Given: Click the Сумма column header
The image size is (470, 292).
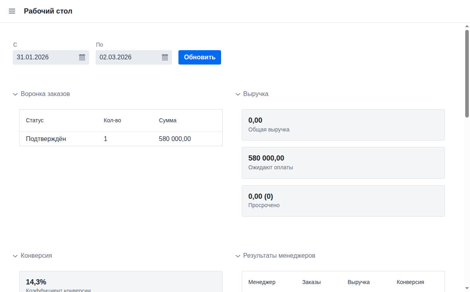Looking at the screenshot, I should [x=168, y=120].
